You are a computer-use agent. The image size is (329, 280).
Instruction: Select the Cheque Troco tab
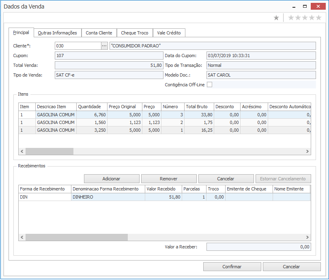pyautogui.click(x=135, y=33)
